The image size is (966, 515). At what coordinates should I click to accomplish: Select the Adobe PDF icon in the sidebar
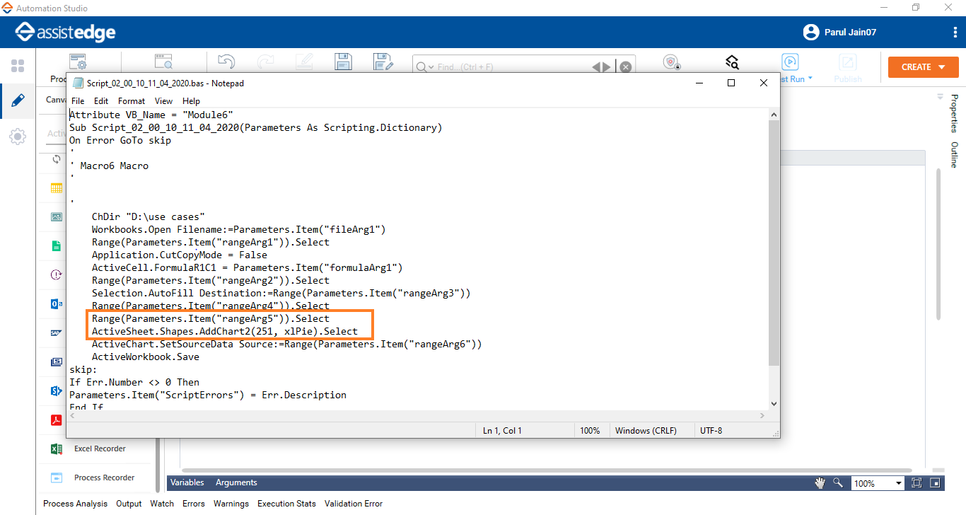click(55, 419)
